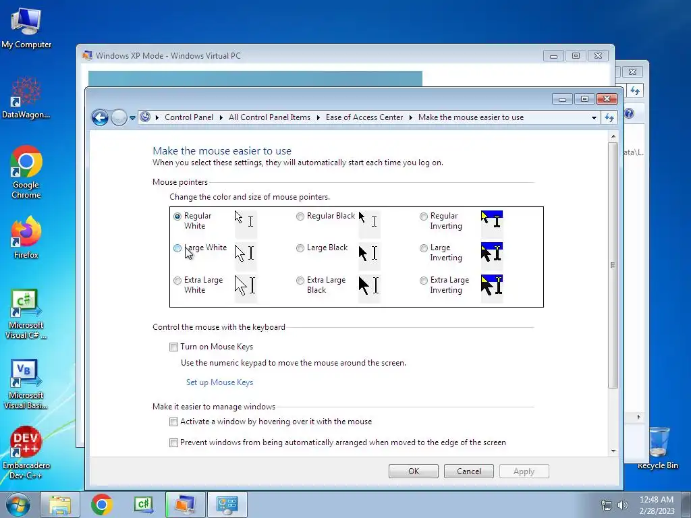The image size is (691, 518).
Task: Click Show desktop button at taskbar end
Action: coord(686,505)
